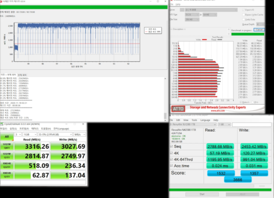Click the 236.34 write result

pyautogui.click(x=68, y=166)
